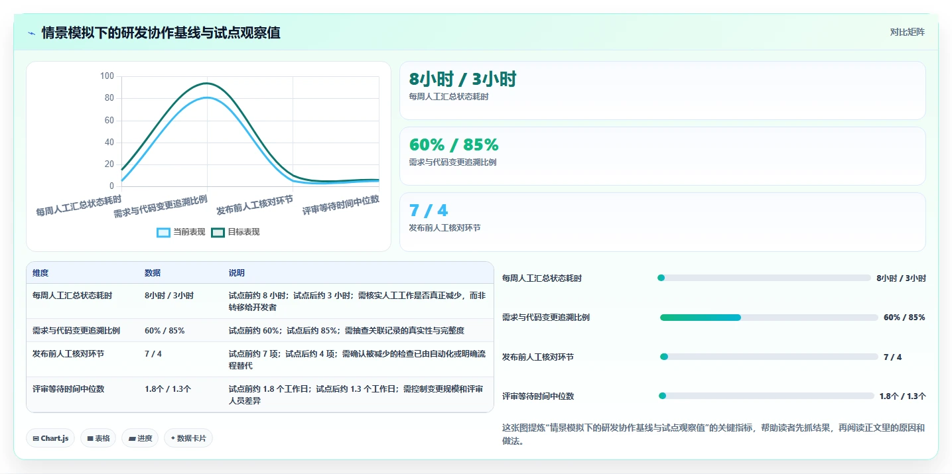Select the 数据卡片 tag chip
This screenshot has width=952, height=474.
(188, 438)
